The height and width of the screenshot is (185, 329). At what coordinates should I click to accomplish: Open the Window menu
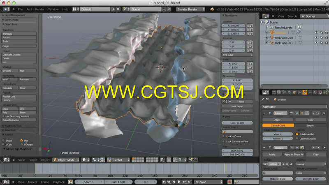[x=53, y=9]
